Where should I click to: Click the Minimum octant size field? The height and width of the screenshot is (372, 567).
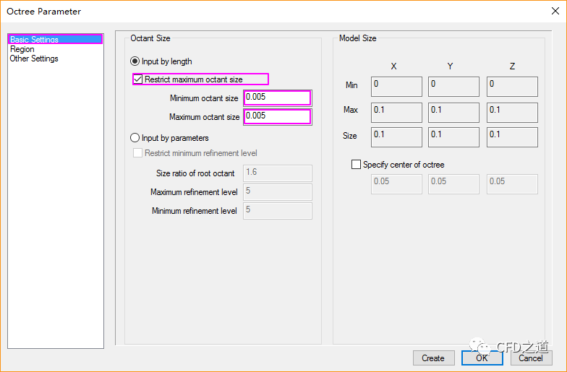coord(277,98)
